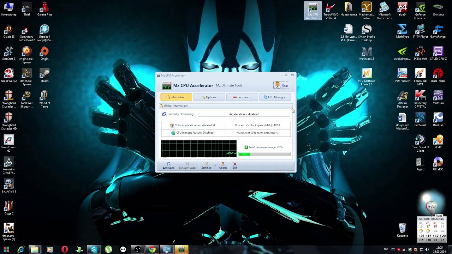Open Kaspersky CRYSTAL desktop icon
The height and width of the screenshot is (254, 452).
pyautogui.click(x=420, y=99)
